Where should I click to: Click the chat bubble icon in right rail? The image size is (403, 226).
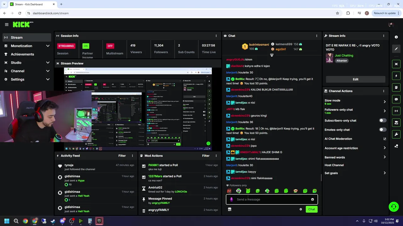point(396,99)
